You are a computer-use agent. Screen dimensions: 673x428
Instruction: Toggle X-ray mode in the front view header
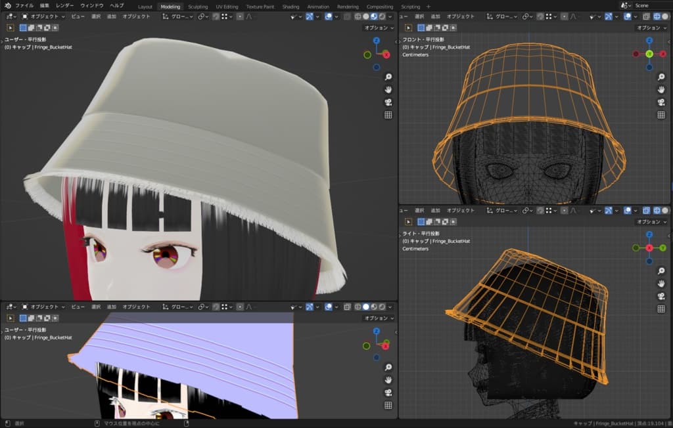coord(646,16)
